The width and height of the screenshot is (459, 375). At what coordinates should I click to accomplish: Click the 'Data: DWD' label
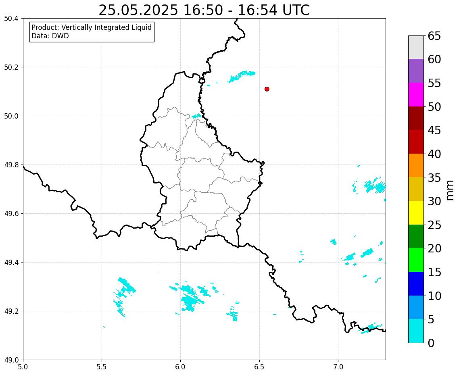(x=50, y=36)
